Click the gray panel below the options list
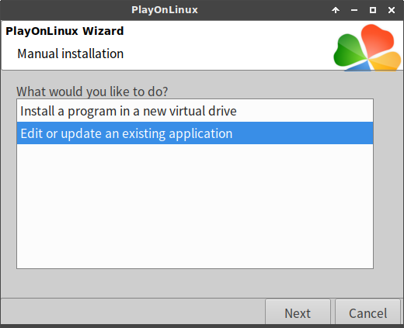Image resolution: width=404 pixels, height=328 pixels. 195,283
